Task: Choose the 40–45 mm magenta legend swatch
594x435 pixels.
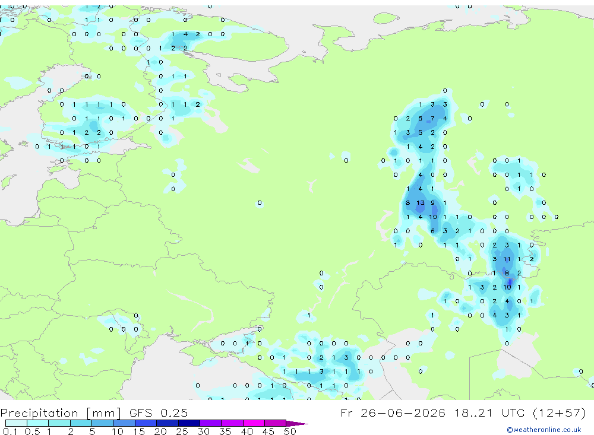Action: pos(254,423)
